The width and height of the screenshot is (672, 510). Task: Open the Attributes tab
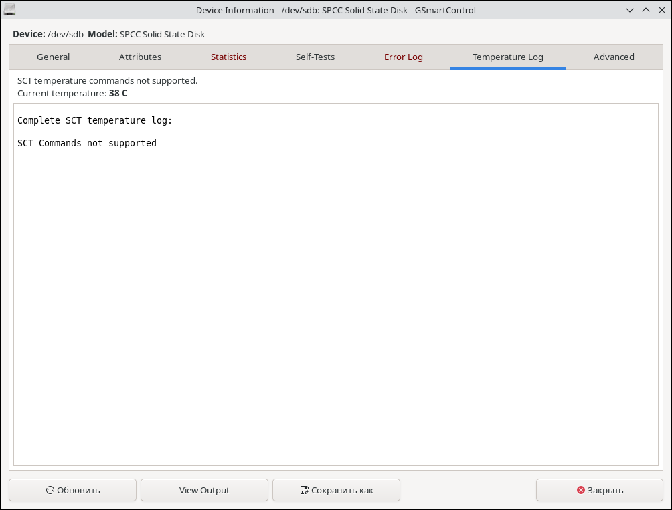[x=140, y=57]
